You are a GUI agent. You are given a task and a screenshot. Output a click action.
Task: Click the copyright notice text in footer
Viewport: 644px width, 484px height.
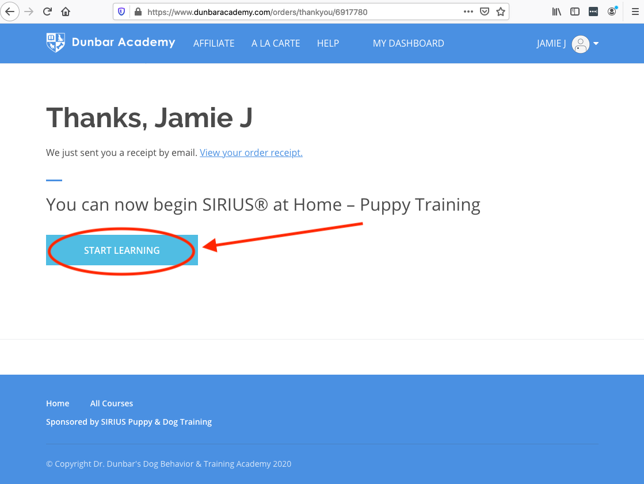click(169, 464)
